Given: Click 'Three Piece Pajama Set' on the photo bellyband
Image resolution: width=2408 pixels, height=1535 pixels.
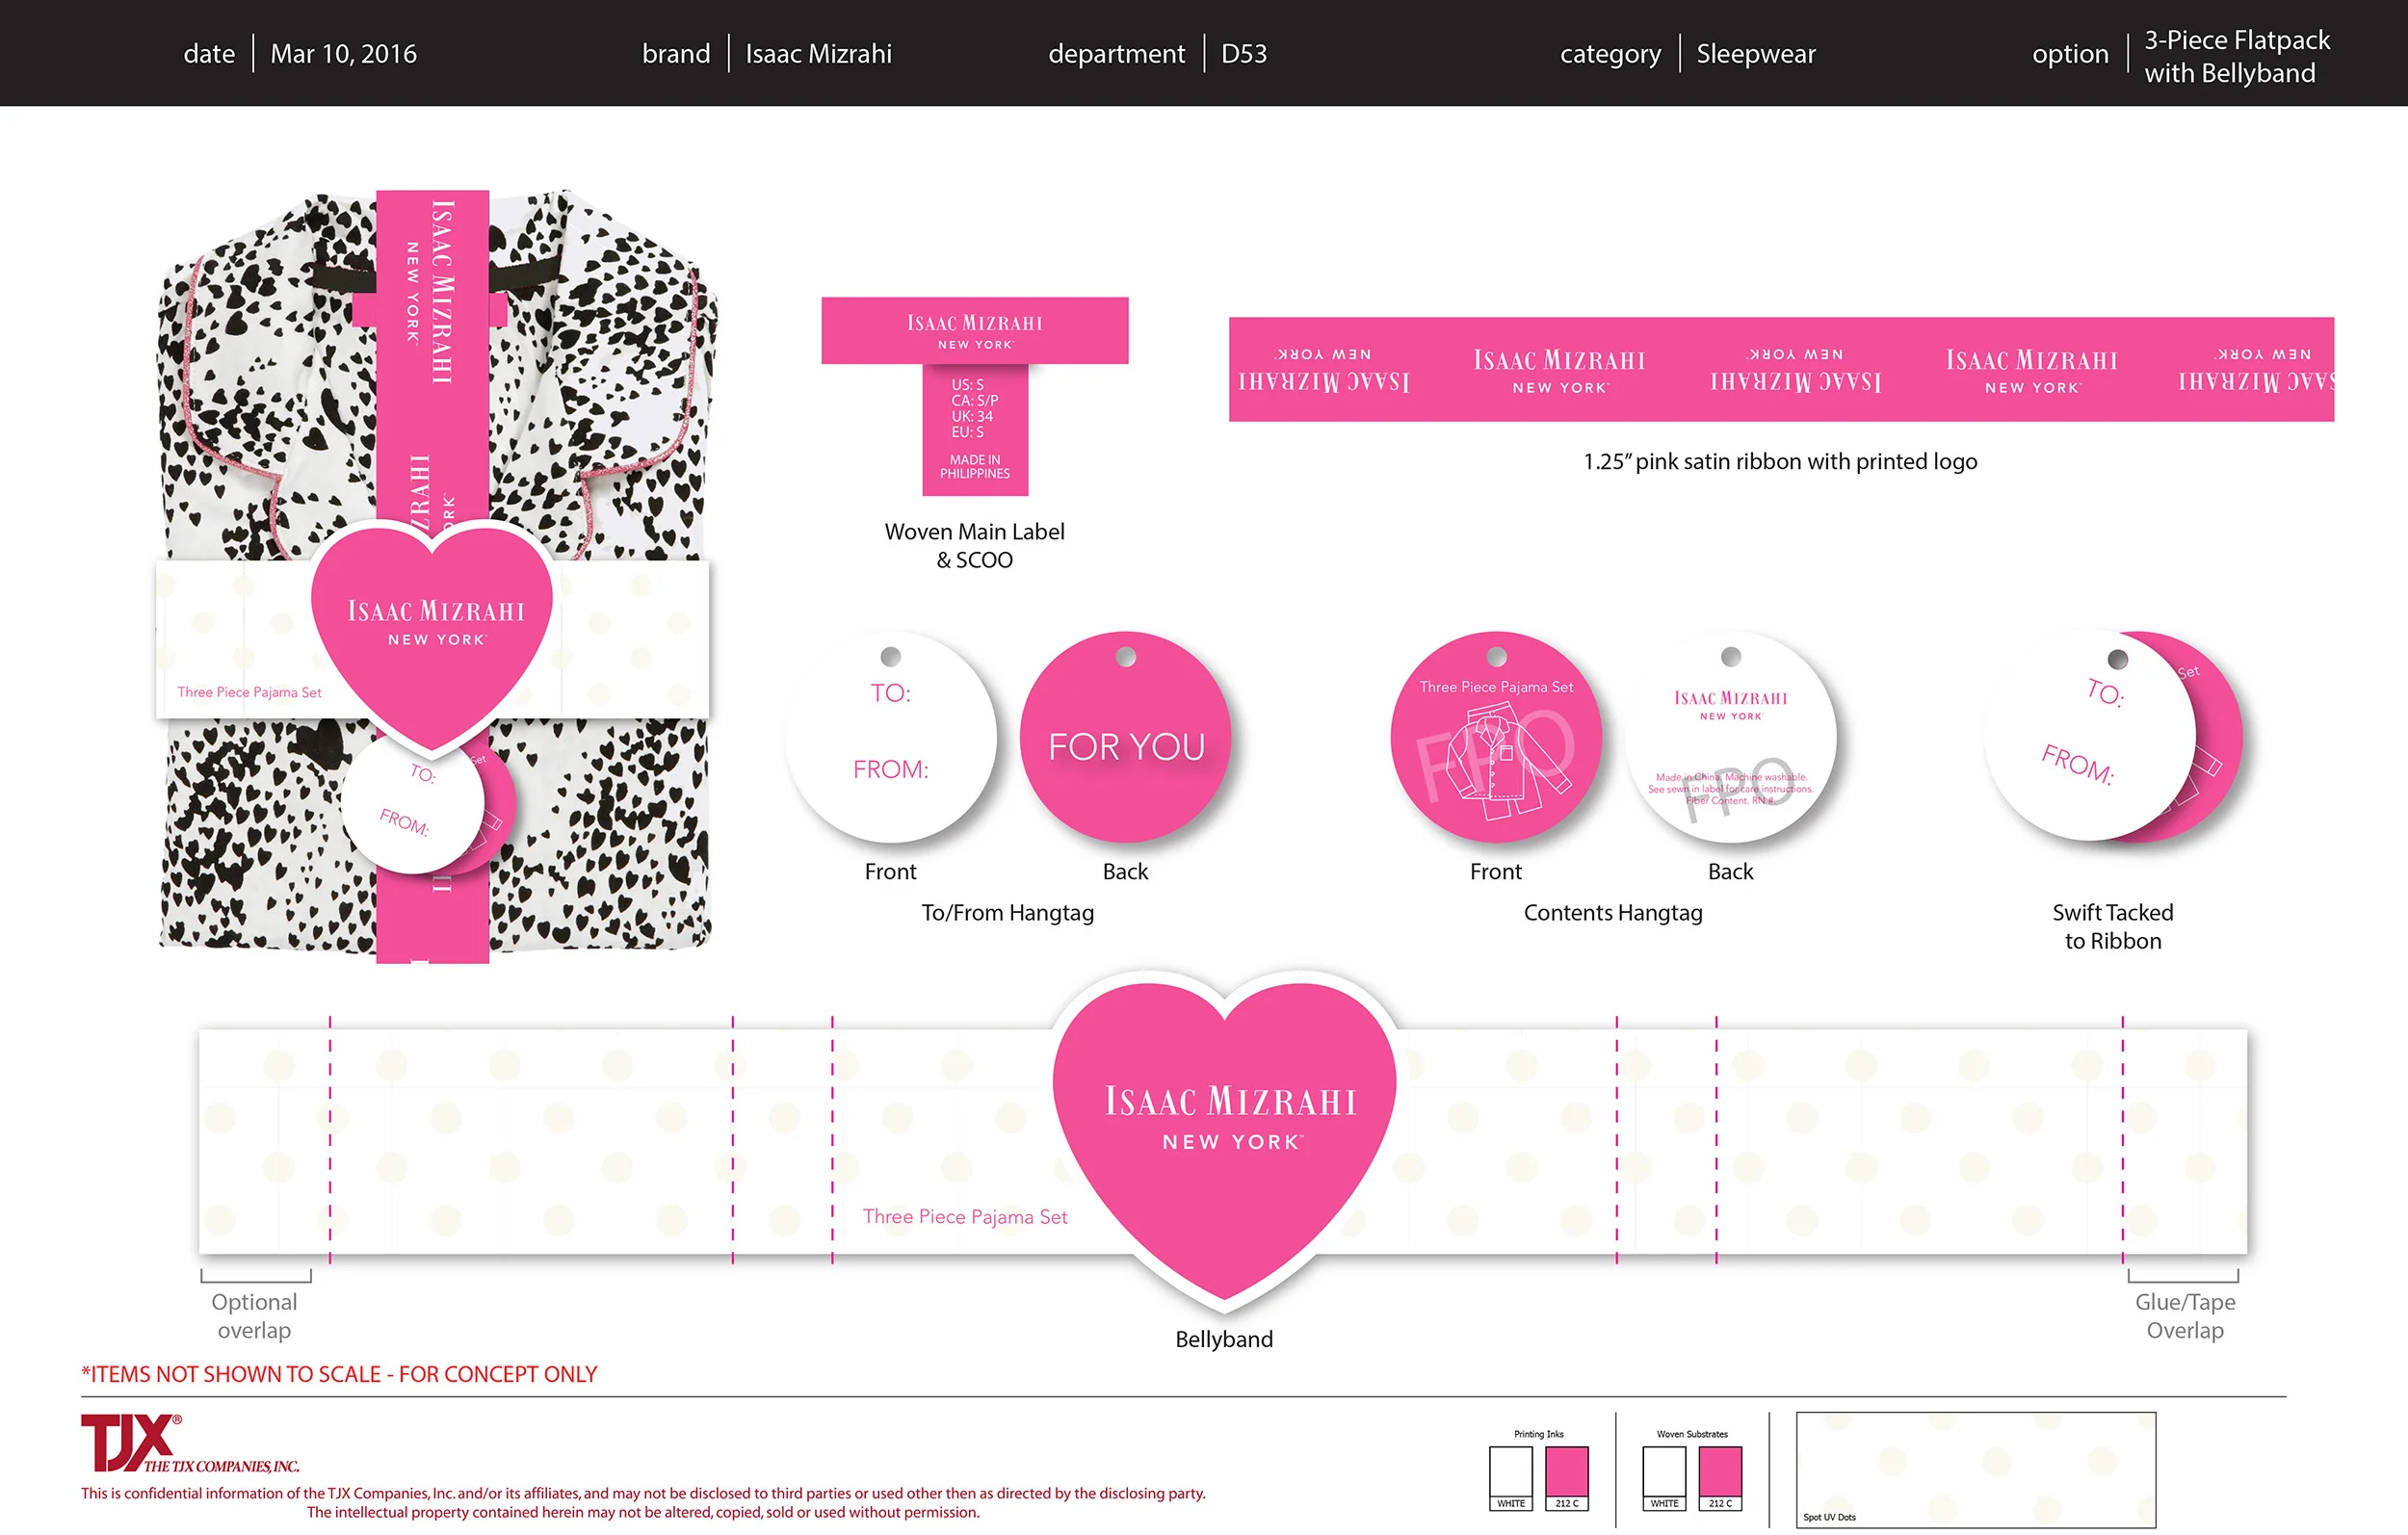Looking at the screenshot, I should tap(249, 692).
